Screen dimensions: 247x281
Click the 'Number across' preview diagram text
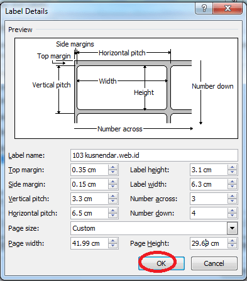tap(120, 129)
